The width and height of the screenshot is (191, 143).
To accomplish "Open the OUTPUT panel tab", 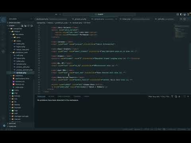I will pyautogui.click(x=51, y=97).
